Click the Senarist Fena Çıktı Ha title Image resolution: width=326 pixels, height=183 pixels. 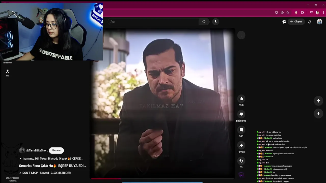52,166
